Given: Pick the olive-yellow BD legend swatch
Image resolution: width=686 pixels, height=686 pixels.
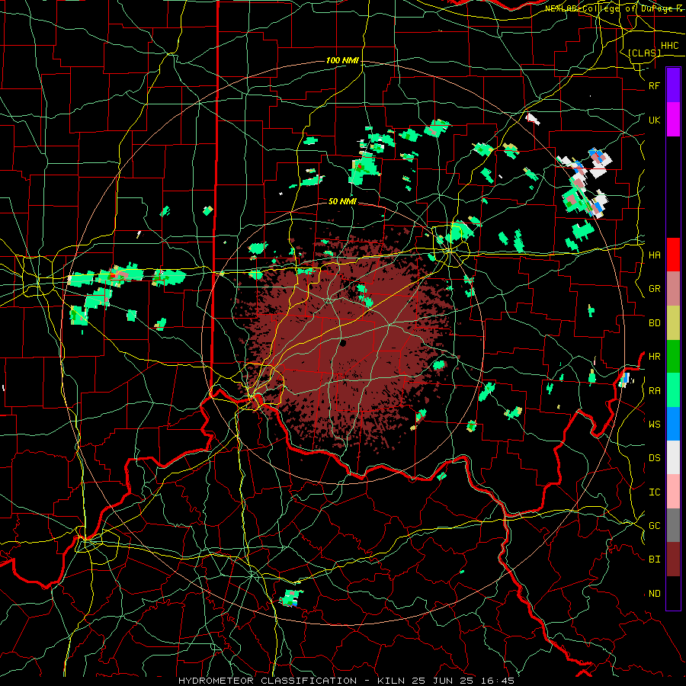Looking at the screenshot, I should point(673,323).
